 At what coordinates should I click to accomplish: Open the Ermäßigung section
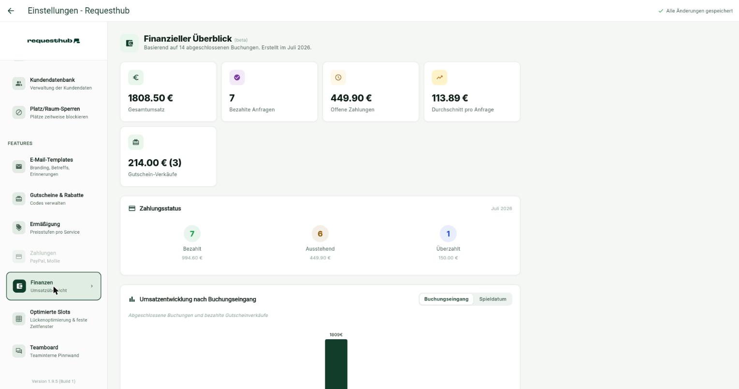[54, 228]
